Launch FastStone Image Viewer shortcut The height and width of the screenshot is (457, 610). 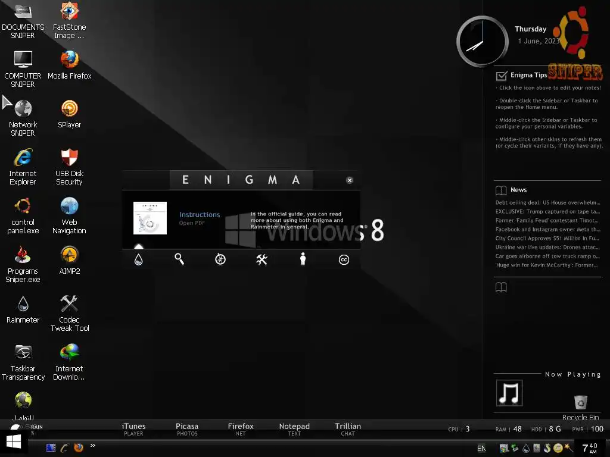69,20
